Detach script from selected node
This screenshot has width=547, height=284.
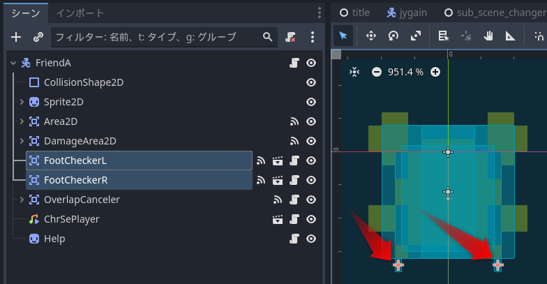coord(290,37)
